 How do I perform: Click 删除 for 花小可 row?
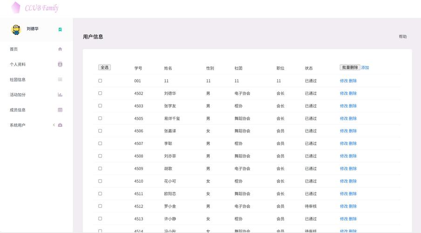pyautogui.click(x=353, y=181)
